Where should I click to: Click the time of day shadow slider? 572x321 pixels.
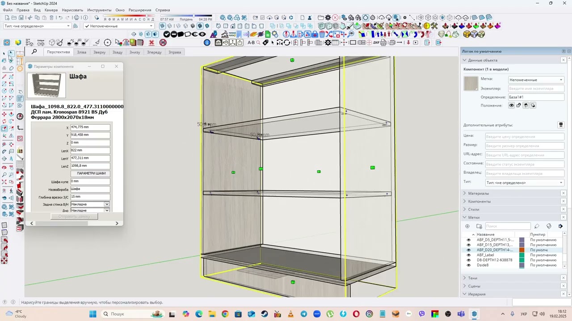point(185,16)
